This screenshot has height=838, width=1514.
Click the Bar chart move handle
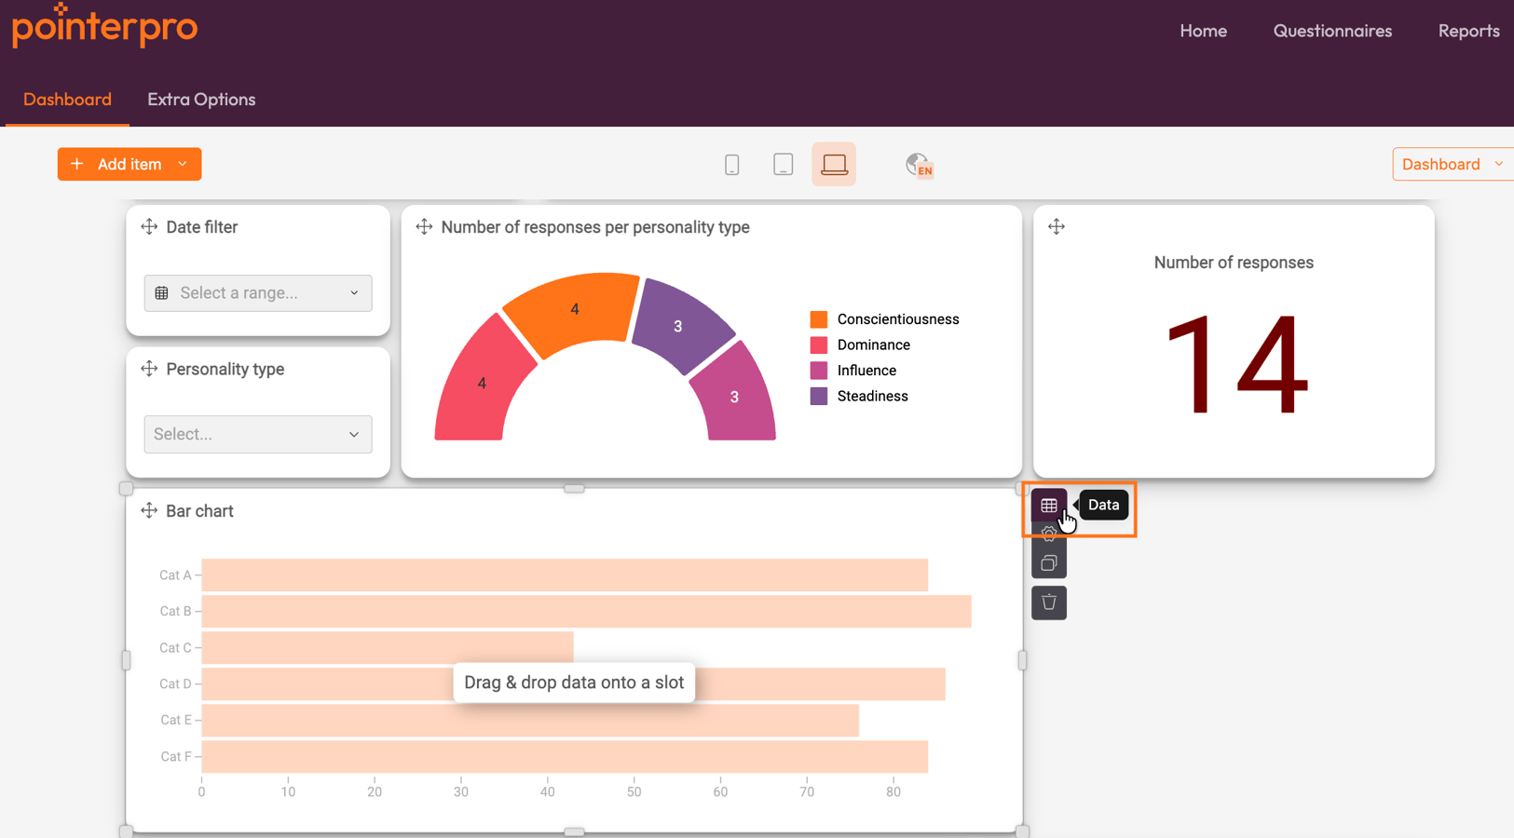click(x=149, y=511)
